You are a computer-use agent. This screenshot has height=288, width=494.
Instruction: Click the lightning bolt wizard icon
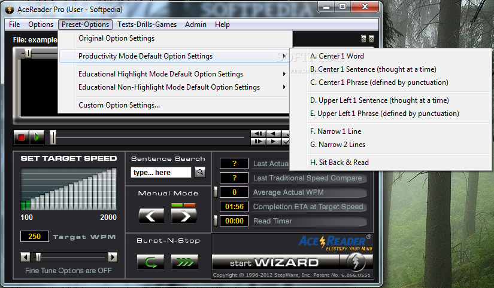[356, 262]
